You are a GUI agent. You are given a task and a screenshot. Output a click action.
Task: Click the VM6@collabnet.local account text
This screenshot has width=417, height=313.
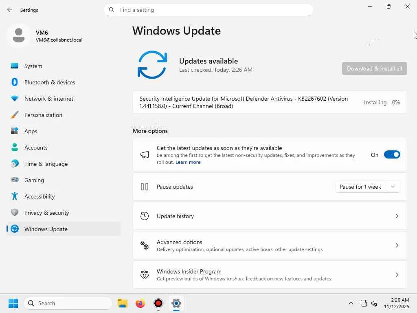coord(59,40)
